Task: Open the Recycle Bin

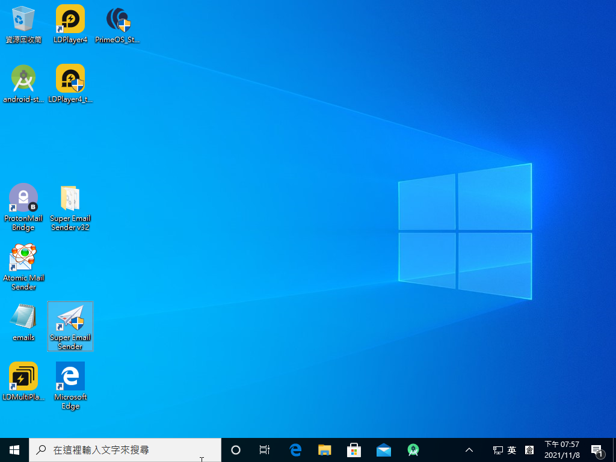Action: pyautogui.click(x=23, y=18)
